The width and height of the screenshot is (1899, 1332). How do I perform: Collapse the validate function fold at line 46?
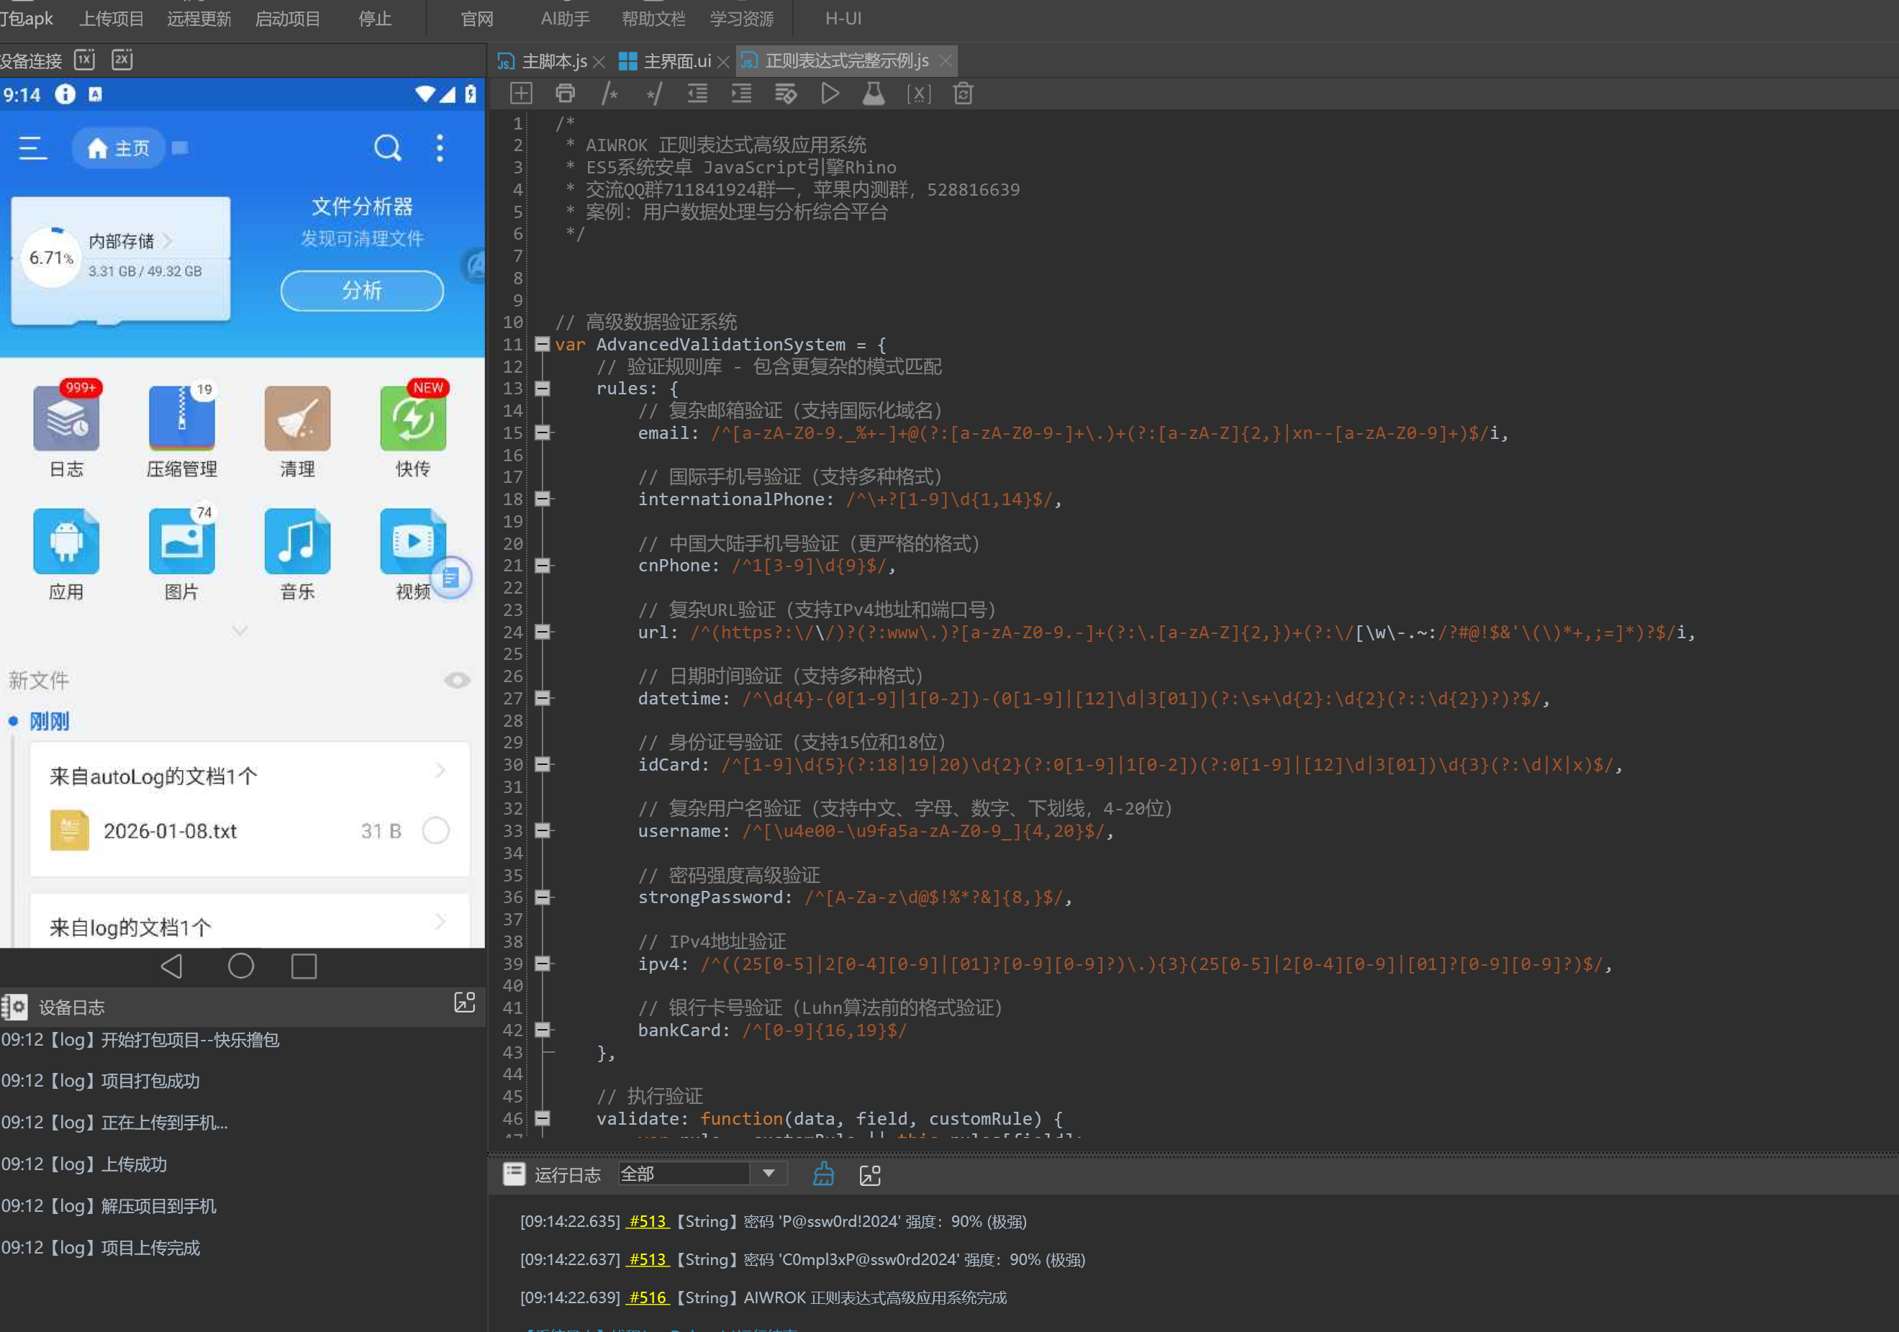point(543,1118)
